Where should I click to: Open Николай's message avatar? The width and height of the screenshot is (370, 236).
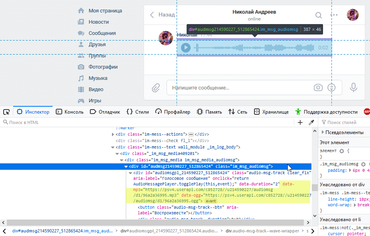coord(166,38)
